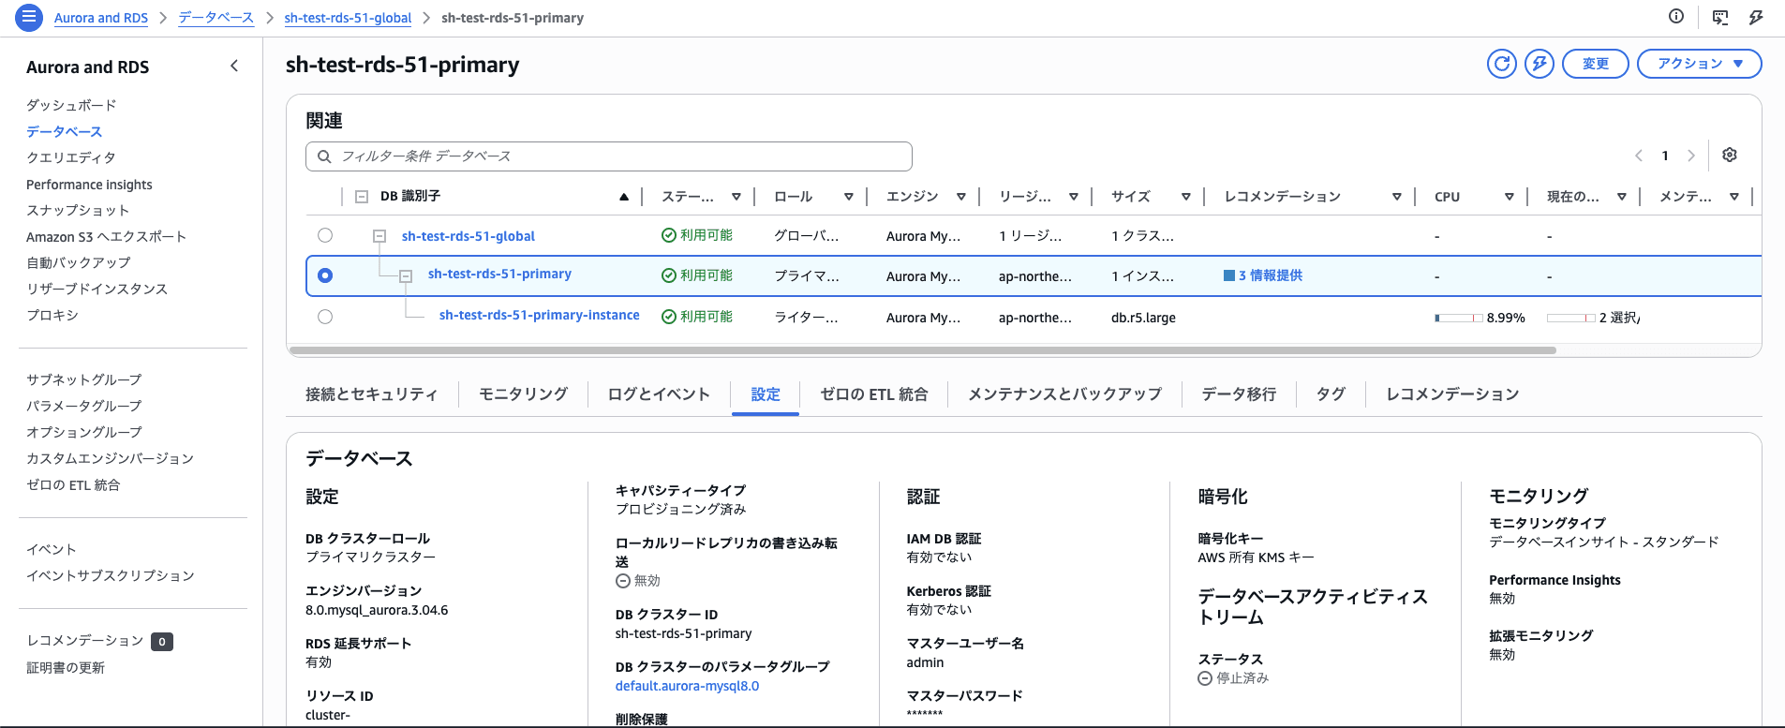Sort by DB 識別子 column arrow
The height and width of the screenshot is (728, 1785).
click(624, 197)
